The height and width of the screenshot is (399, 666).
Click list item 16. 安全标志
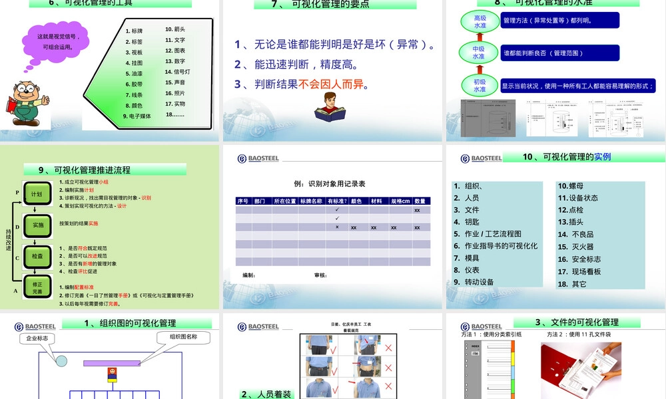click(579, 259)
